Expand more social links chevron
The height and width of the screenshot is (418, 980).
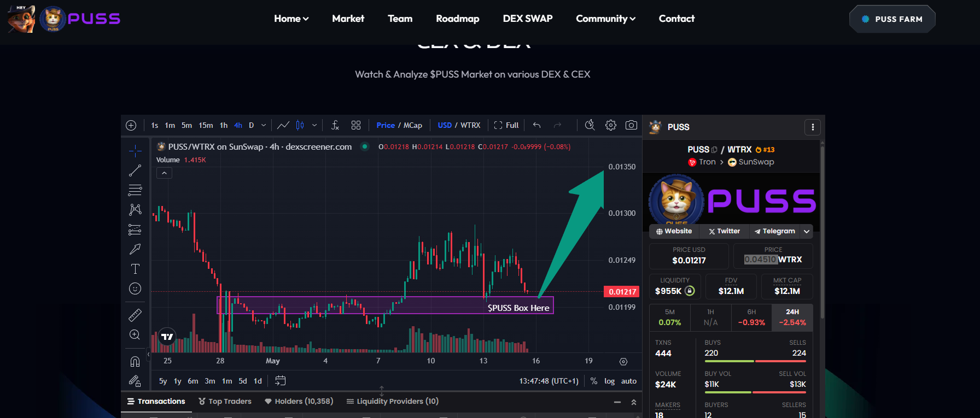click(807, 231)
